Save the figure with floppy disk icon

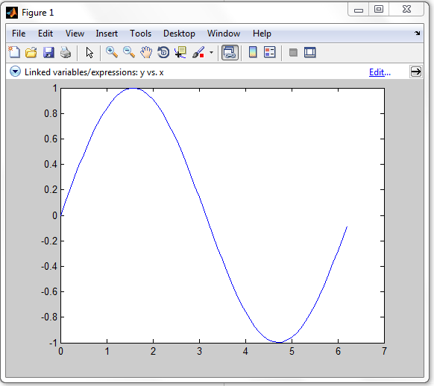(48, 52)
